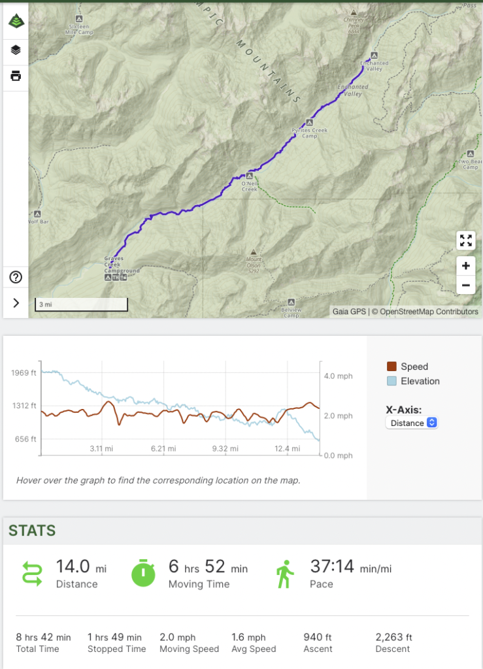Open the X-Axis Distance dropdown
The height and width of the screenshot is (669, 483).
[x=411, y=423]
